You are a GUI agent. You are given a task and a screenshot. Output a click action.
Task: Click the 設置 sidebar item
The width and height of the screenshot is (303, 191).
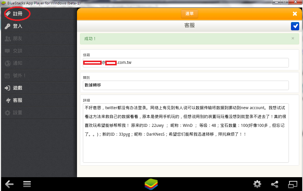18,113
